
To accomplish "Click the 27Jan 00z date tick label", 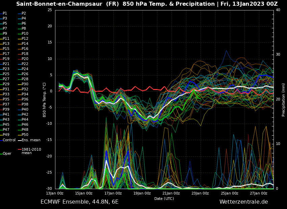I will [x=259, y=193].
